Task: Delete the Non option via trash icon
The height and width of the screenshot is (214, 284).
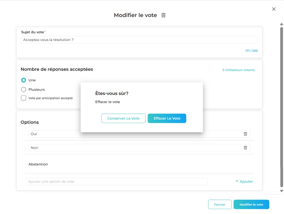Action: click(245, 148)
